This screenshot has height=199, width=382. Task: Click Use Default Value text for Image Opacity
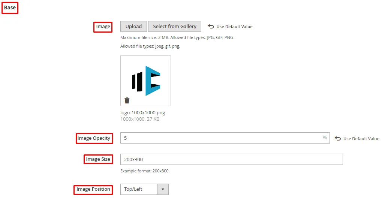(x=361, y=139)
